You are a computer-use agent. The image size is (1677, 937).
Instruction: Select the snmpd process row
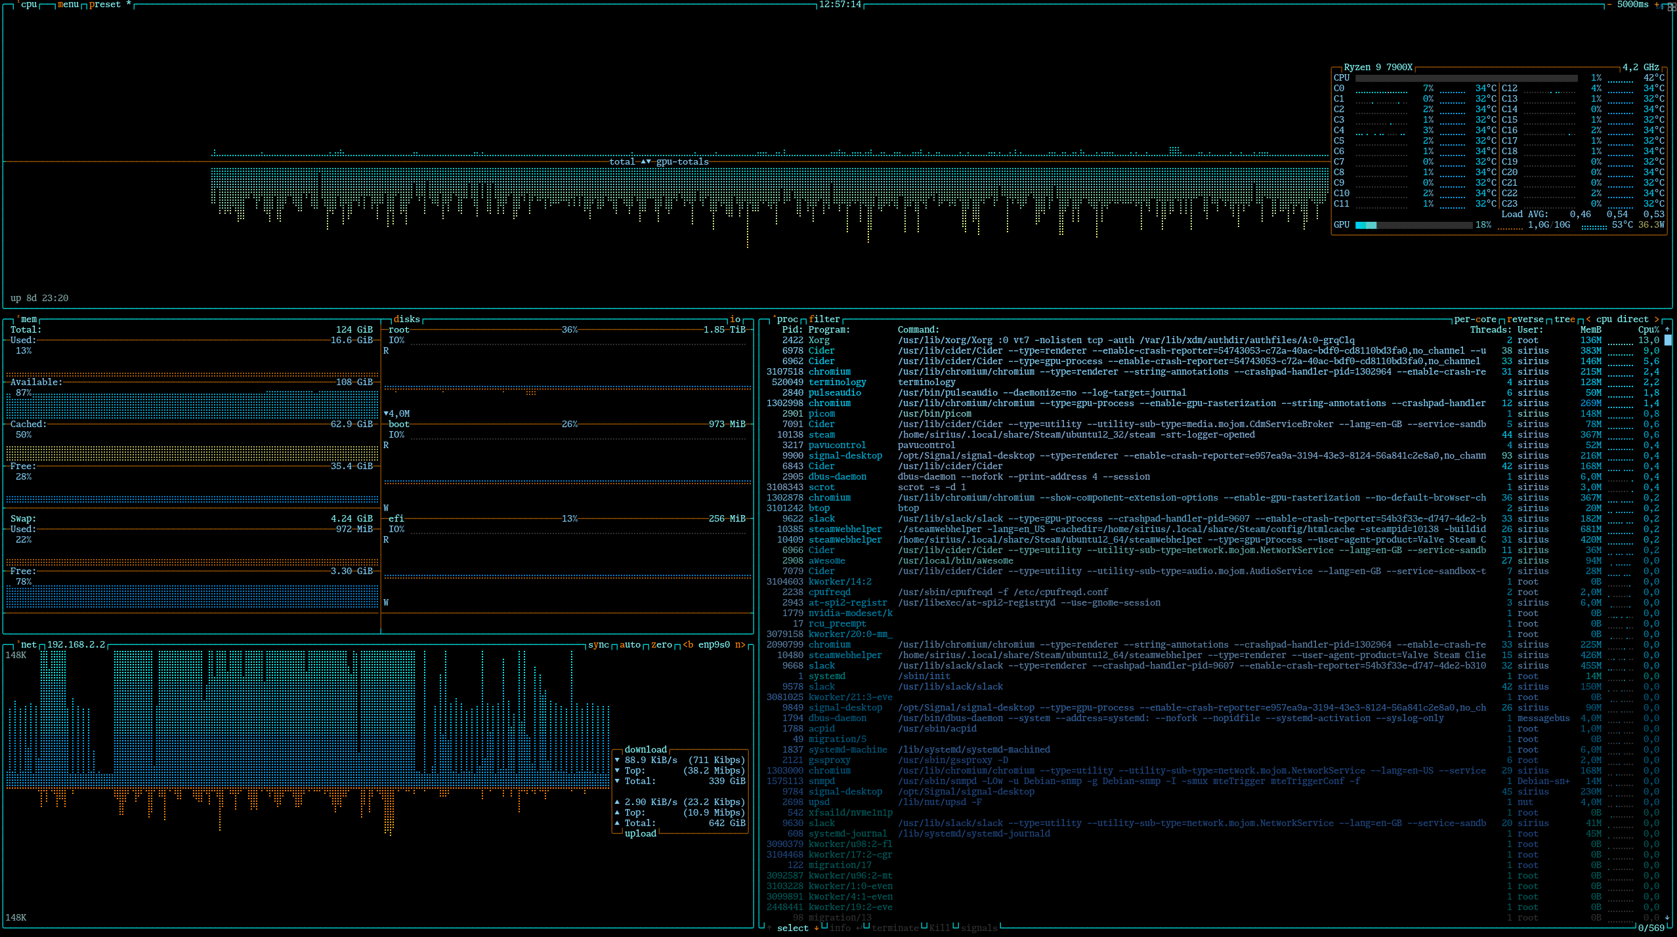pyautogui.click(x=1213, y=781)
